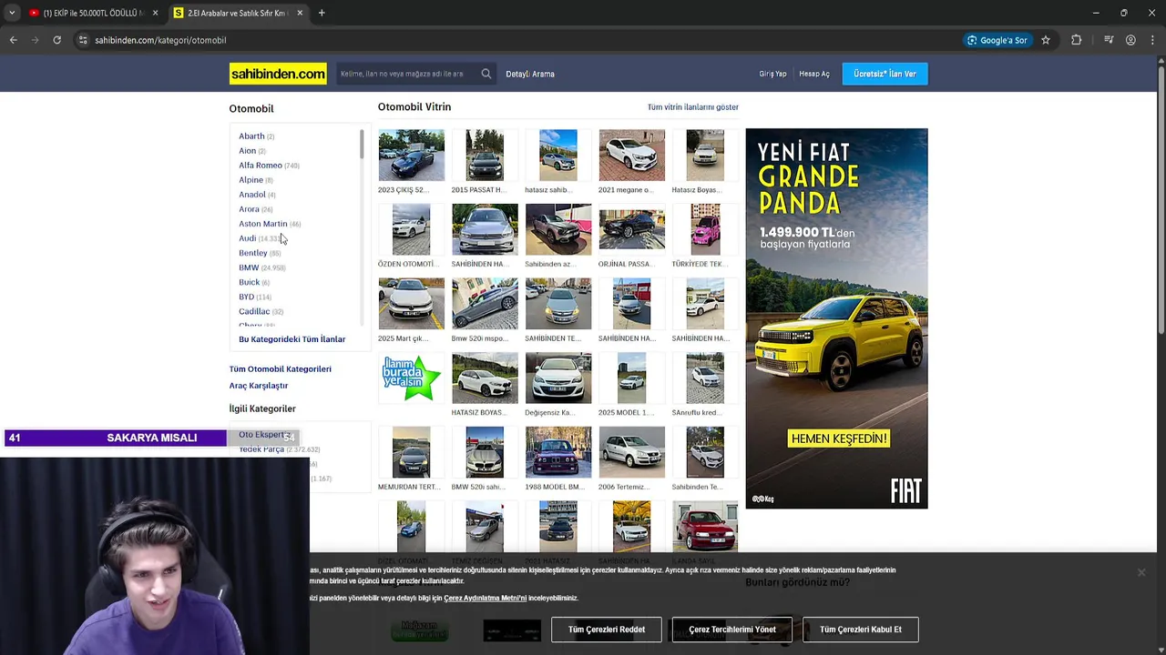Go back to the previous browser page
This screenshot has height=655, width=1166.
[x=13, y=40]
